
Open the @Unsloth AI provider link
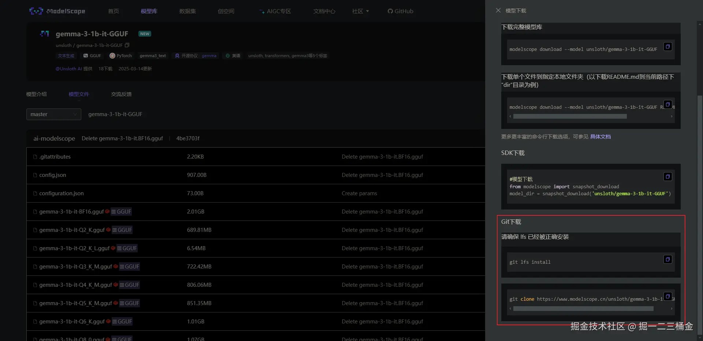point(69,69)
